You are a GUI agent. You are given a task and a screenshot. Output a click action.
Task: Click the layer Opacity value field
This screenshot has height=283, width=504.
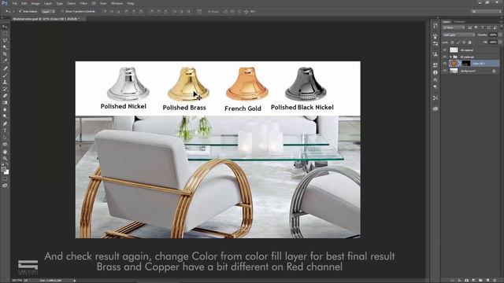point(494,35)
